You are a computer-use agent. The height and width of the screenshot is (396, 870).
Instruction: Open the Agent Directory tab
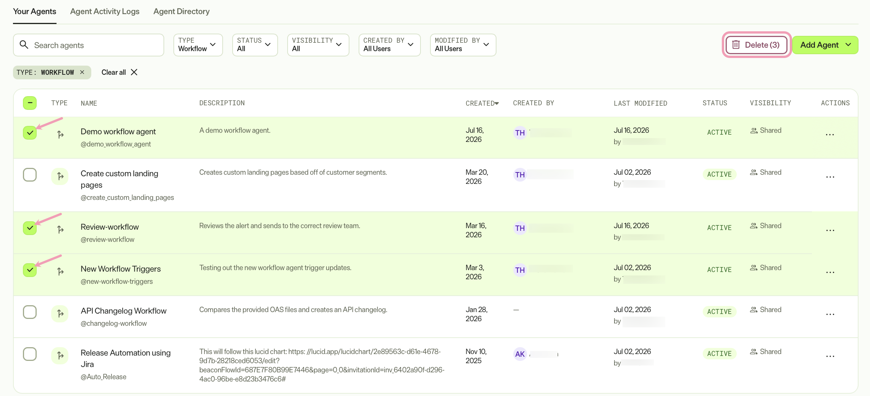pyautogui.click(x=181, y=11)
